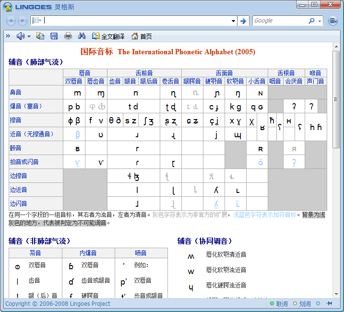344x312 pixels.
Task: Open the speaker voice options dropdown arrow
Action: tap(29, 36)
